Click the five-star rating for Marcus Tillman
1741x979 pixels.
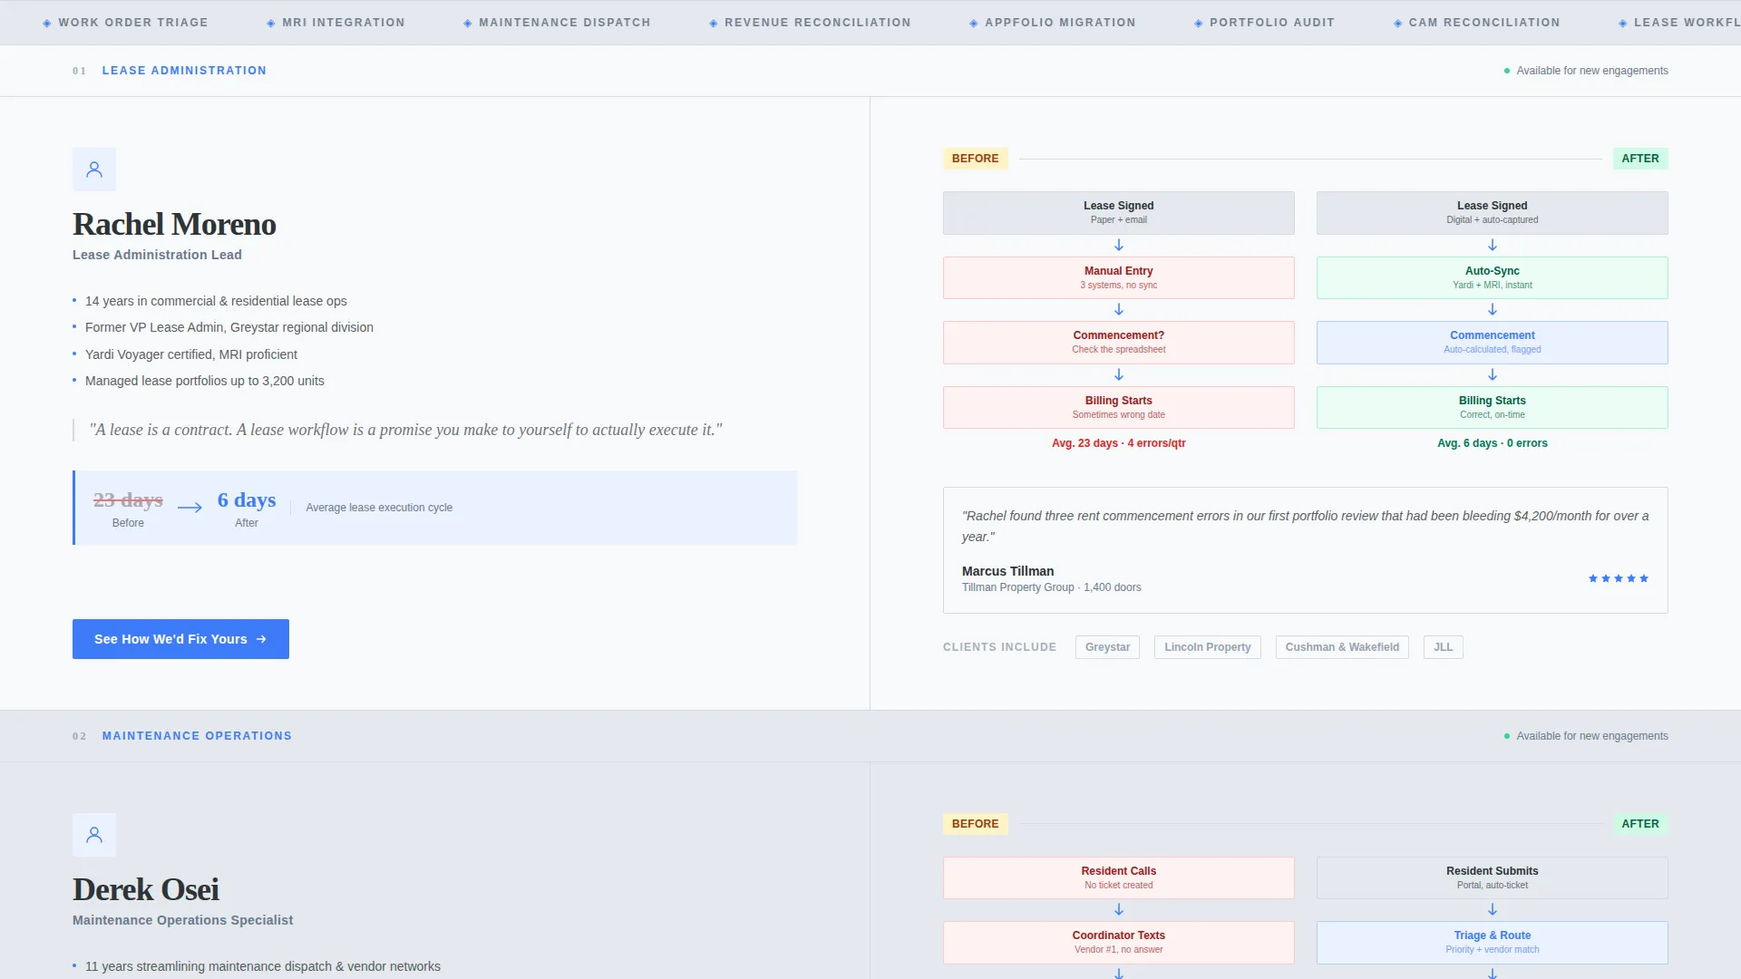click(x=1619, y=578)
